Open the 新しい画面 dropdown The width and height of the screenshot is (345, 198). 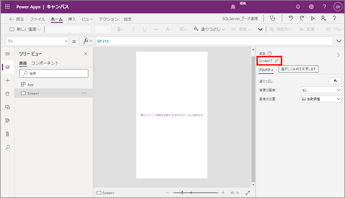(25, 29)
